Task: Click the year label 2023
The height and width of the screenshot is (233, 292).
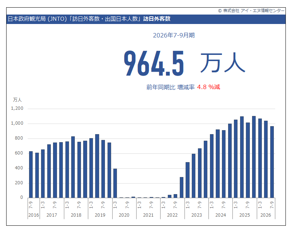Action: pyautogui.click(x=196, y=215)
